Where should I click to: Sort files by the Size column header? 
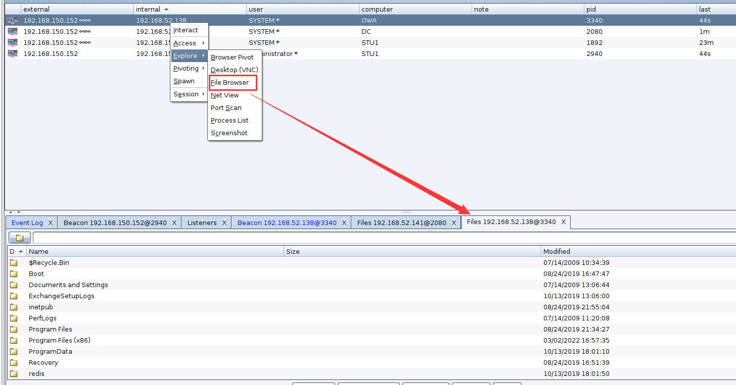pos(412,251)
